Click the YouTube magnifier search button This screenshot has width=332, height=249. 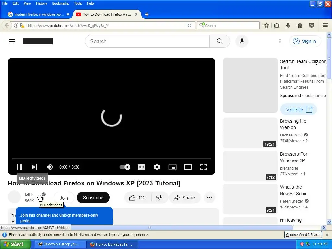tap(220, 41)
